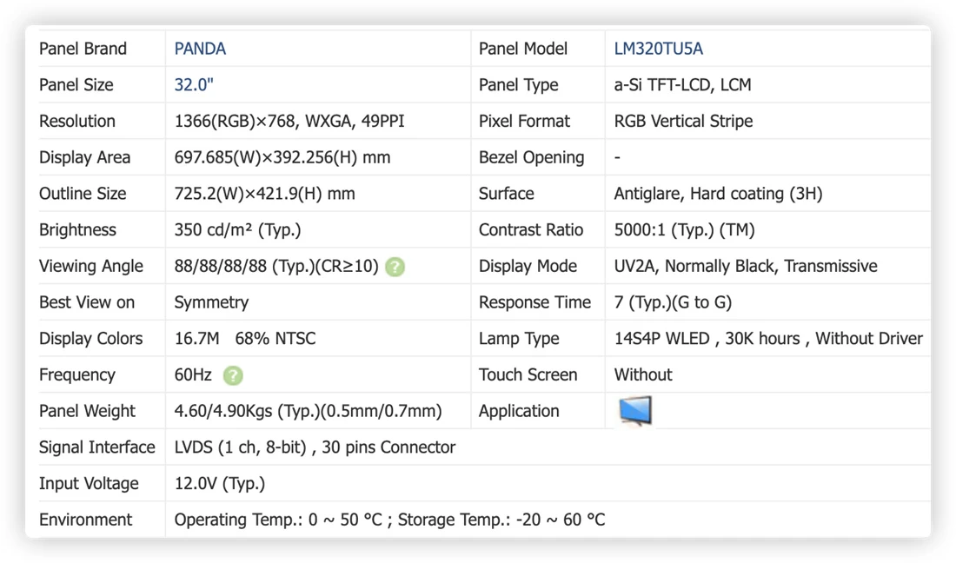Click the Panel Brand label

tap(83, 49)
